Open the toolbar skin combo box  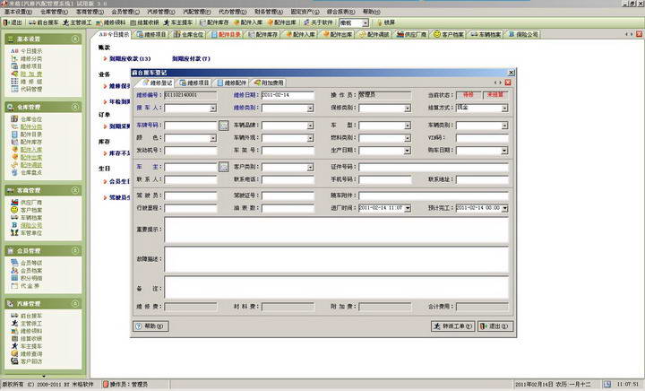[365, 23]
